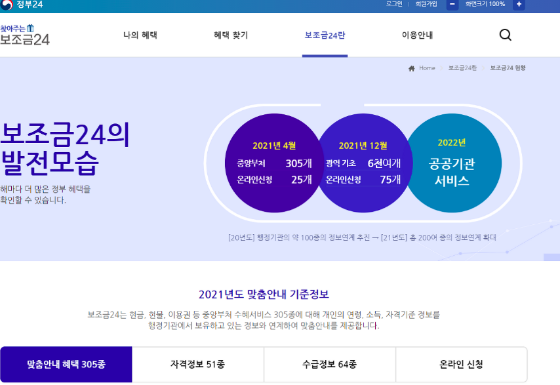
Task: Click the Home breadcrumb house icon
Action: [x=411, y=68]
